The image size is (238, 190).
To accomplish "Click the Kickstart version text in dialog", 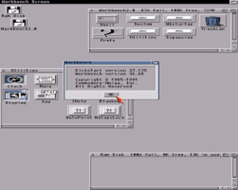I will tap(111, 70).
